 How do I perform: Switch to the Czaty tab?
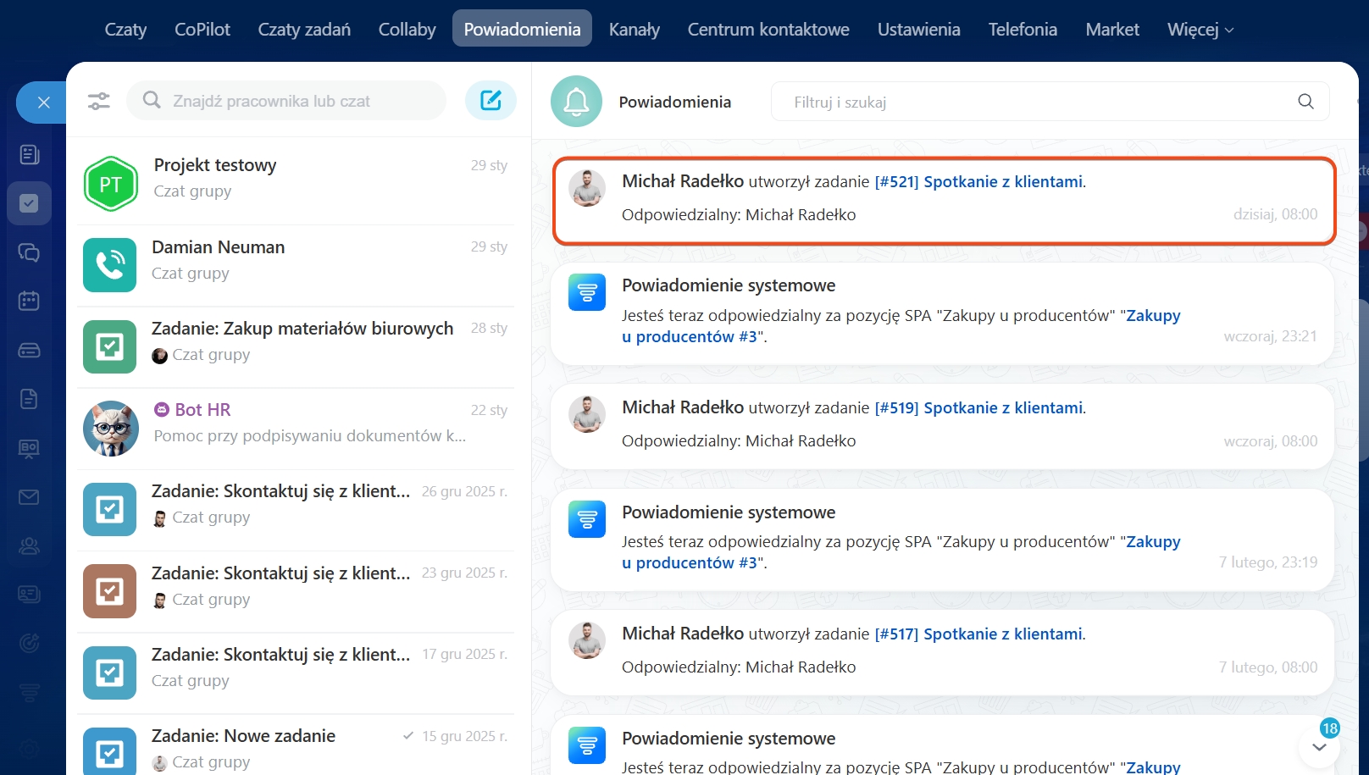125,30
